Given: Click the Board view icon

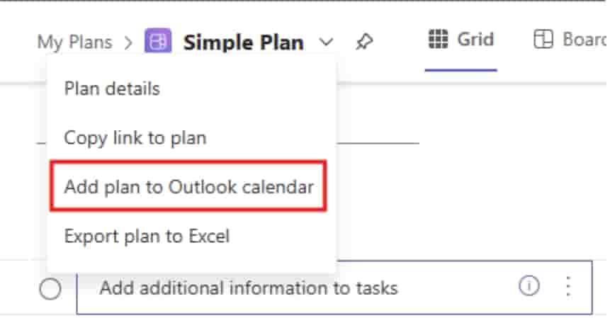Looking at the screenshot, I should coord(543,40).
